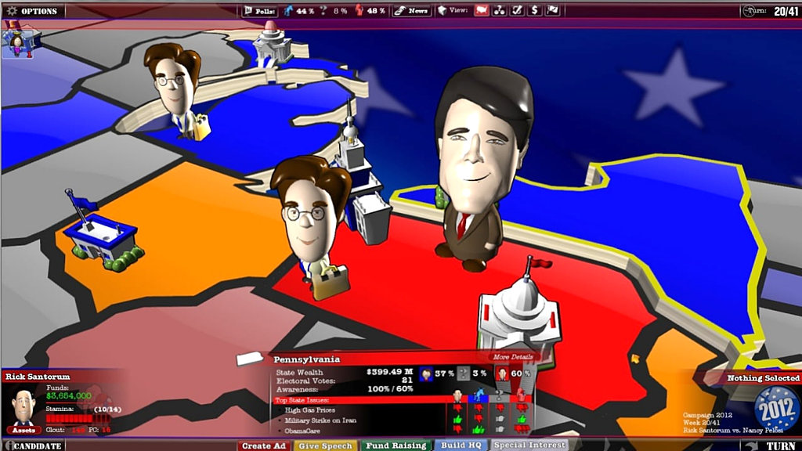Open the News feed
This screenshot has width=802, height=451.
[412, 11]
